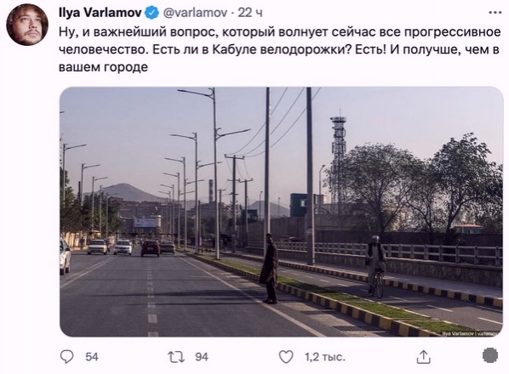Click the 22 ч timestamp
The image size is (509, 374).
[250, 13]
